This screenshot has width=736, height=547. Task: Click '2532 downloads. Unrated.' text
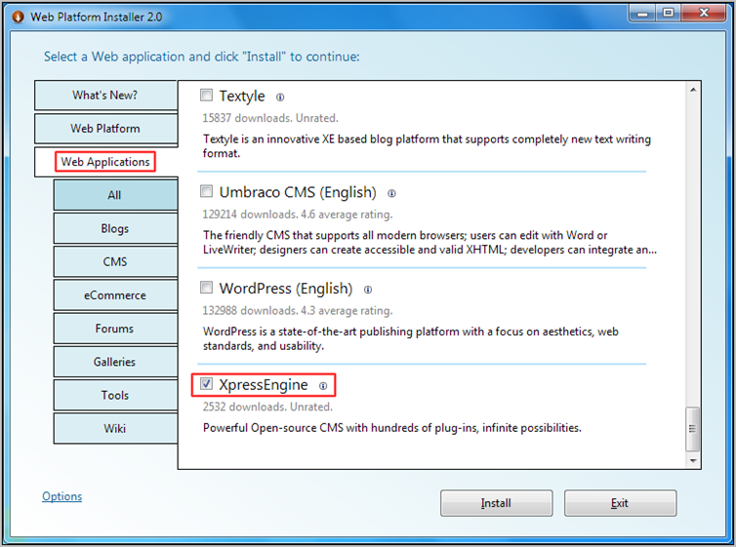(x=267, y=407)
